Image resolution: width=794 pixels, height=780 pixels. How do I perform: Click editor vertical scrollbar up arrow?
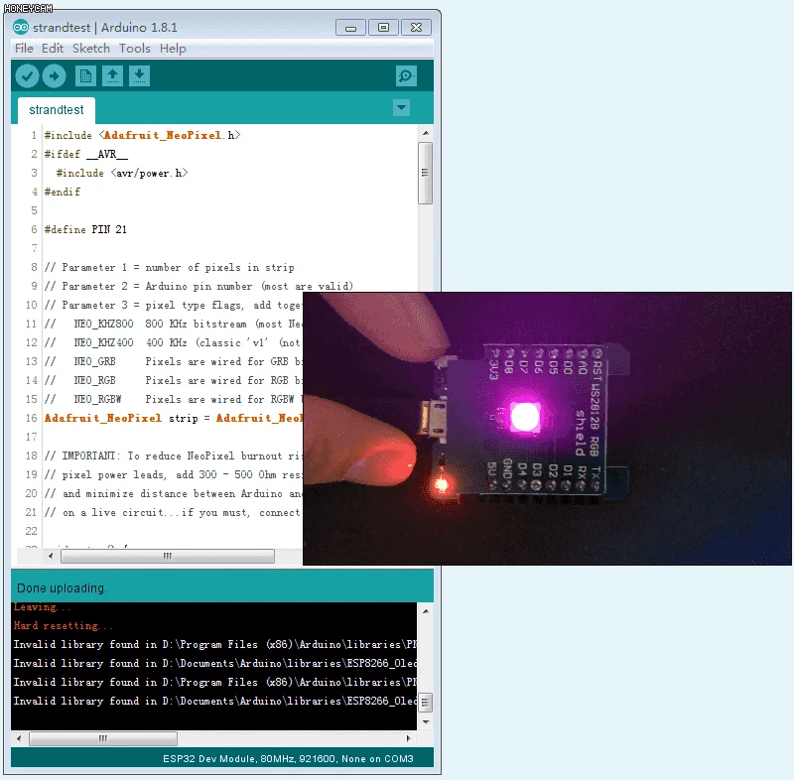point(426,133)
